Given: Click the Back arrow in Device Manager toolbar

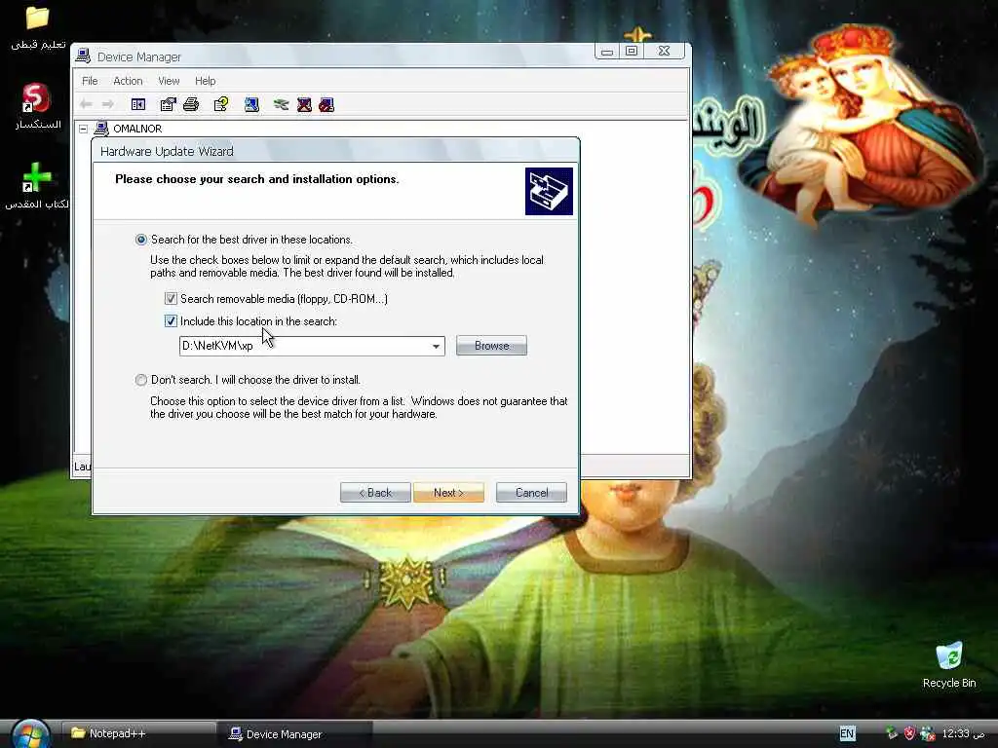Looking at the screenshot, I should tap(87, 104).
